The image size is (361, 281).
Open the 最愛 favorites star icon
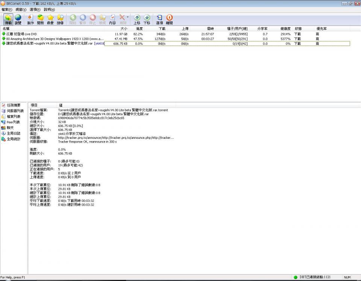coord(50,19)
